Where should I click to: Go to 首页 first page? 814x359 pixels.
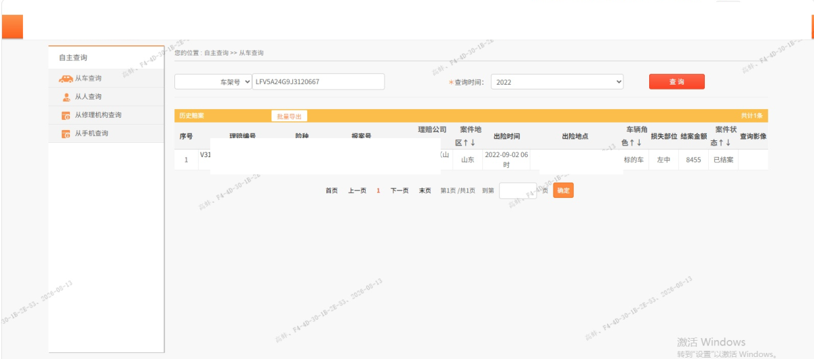pyautogui.click(x=332, y=191)
